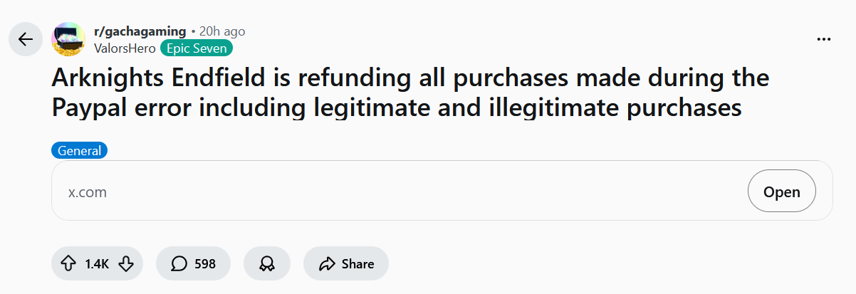856x294 pixels.
Task: Go back using the left arrow button
Action: click(x=26, y=39)
